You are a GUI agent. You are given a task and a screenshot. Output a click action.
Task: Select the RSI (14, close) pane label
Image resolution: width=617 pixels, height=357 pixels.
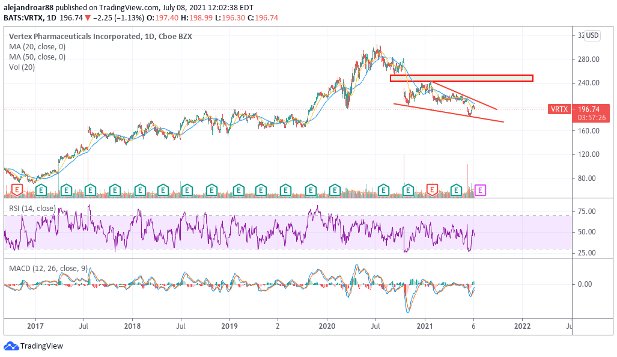[x=32, y=208]
